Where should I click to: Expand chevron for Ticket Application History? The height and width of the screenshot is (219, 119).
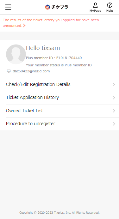pyautogui.click(x=114, y=98)
